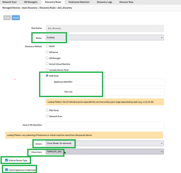
Task: Click the Cancel button
Action: (16, 18)
